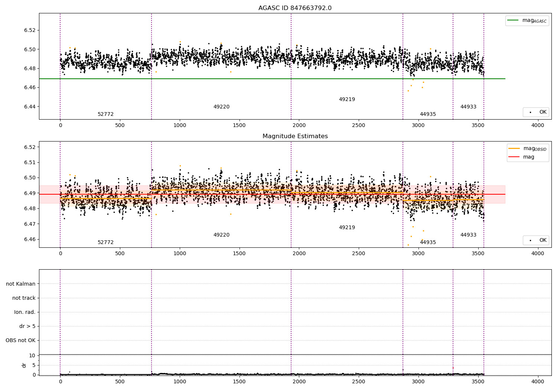The image size is (557, 390).
Task: Click the 'not track' axis label
Action: (x=24, y=298)
